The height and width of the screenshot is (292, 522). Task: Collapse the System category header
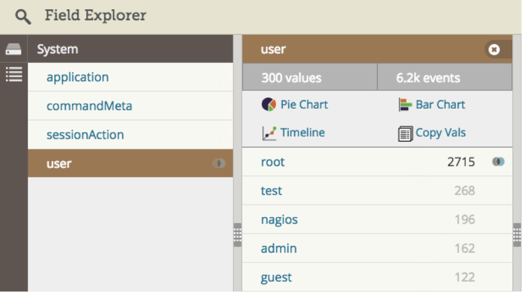[x=130, y=49]
